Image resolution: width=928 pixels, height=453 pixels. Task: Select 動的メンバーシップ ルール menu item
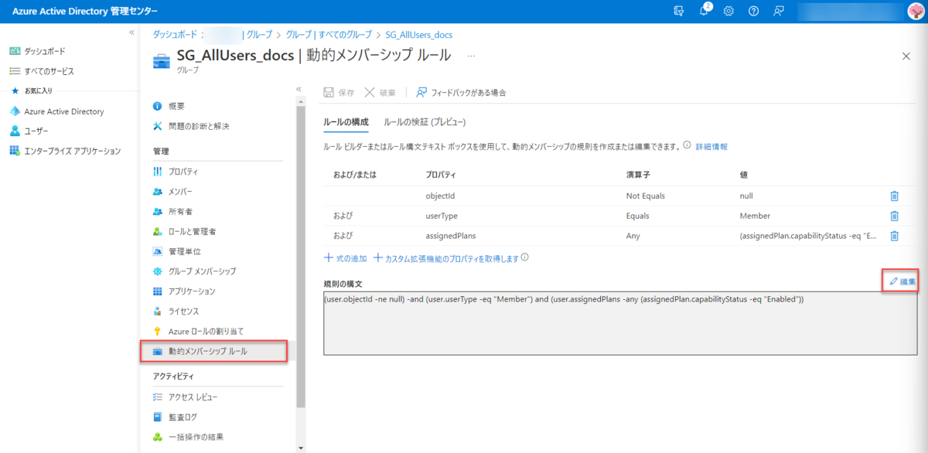213,351
